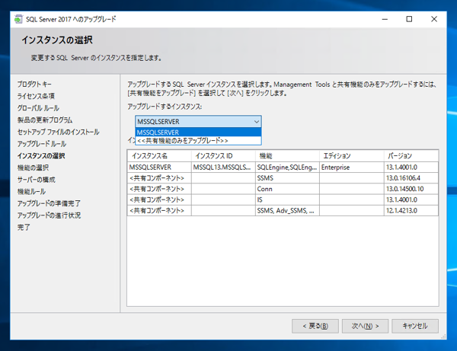
Task: Minimize the SQL Server 2017 upgrade window
Action: pyautogui.click(x=385, y=19)
